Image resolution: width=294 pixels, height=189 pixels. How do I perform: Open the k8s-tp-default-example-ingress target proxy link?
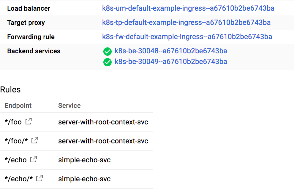[x=186, y=23]
